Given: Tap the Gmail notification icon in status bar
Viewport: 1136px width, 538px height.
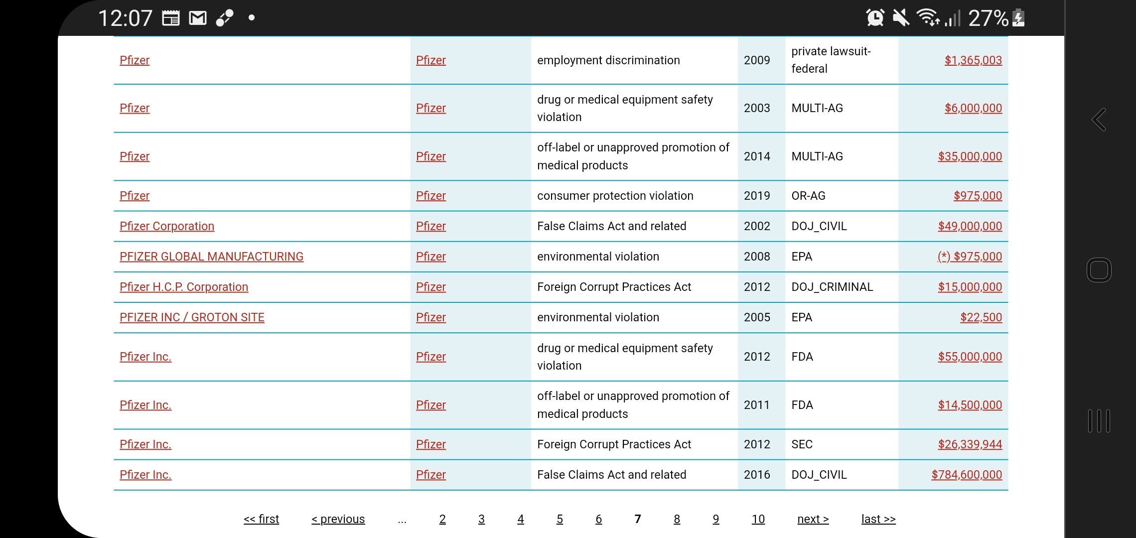Looking at the screenshot, I should click(x=198, y=18).
